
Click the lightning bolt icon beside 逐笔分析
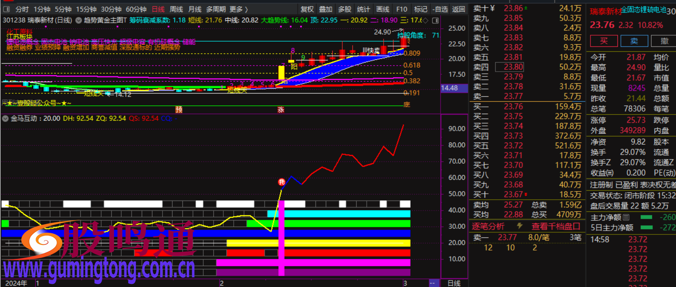click(519, 226)
